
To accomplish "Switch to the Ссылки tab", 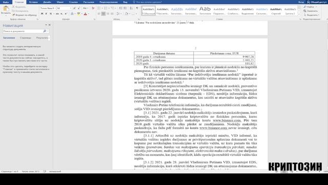I will pos(73,2).
